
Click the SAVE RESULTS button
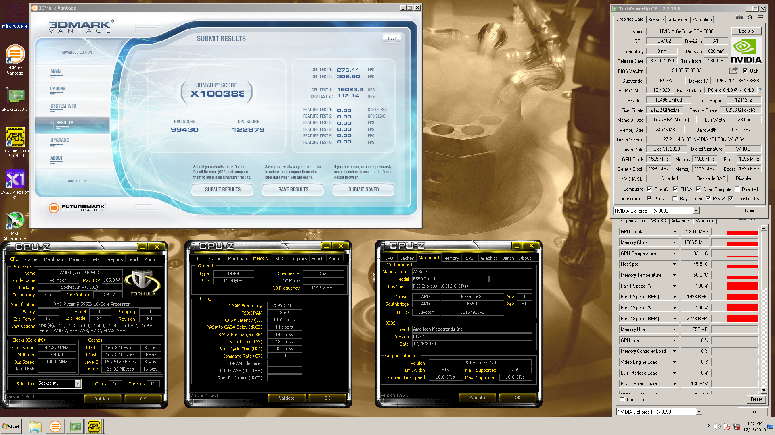click(x=293, y=189)
